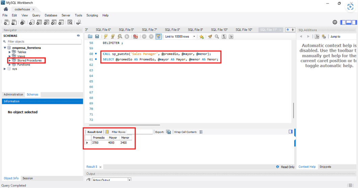Toggle the auto-commit mode button

pyautogui.click(x=158, y=36)
